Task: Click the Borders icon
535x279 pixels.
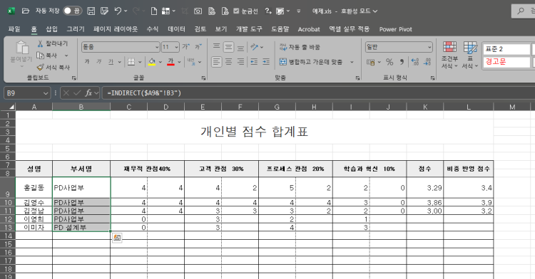Action: (x=131, y=62)
